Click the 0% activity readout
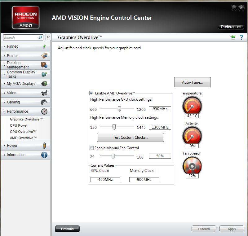Viewport: 248px width, 236px height. pos(192,146)
